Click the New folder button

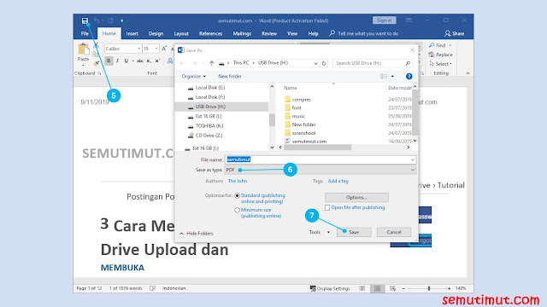[x=230, y=76]
